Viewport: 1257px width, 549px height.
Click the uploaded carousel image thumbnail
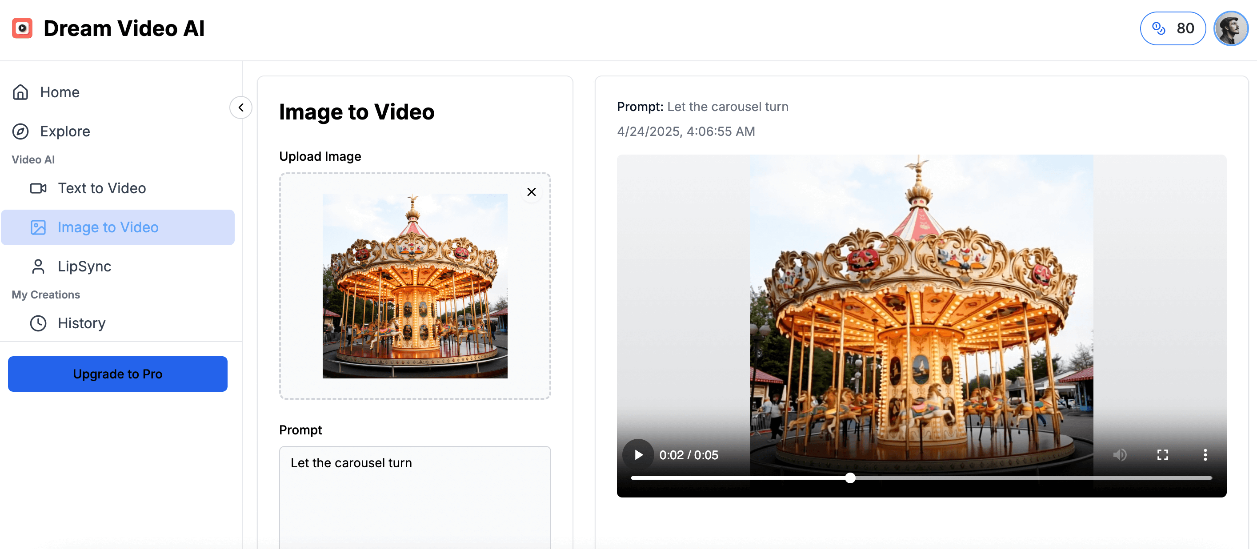[x=415, y=286]
